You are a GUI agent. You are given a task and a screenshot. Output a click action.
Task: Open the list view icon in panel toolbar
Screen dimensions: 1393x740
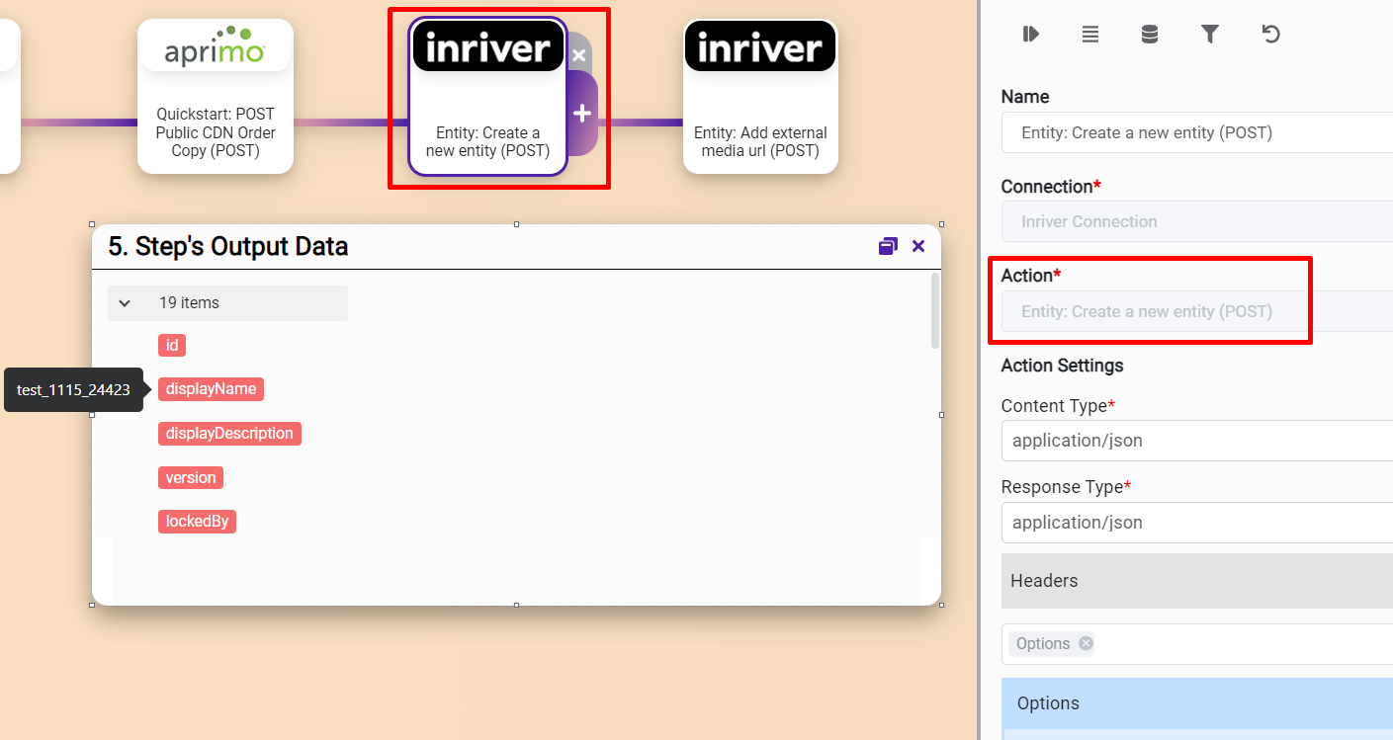pyautogui.click(x=1089, y=35)
